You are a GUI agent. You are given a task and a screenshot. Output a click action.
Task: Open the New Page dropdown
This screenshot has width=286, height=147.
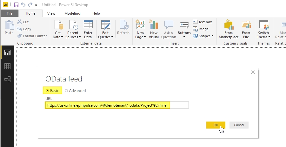140,29
